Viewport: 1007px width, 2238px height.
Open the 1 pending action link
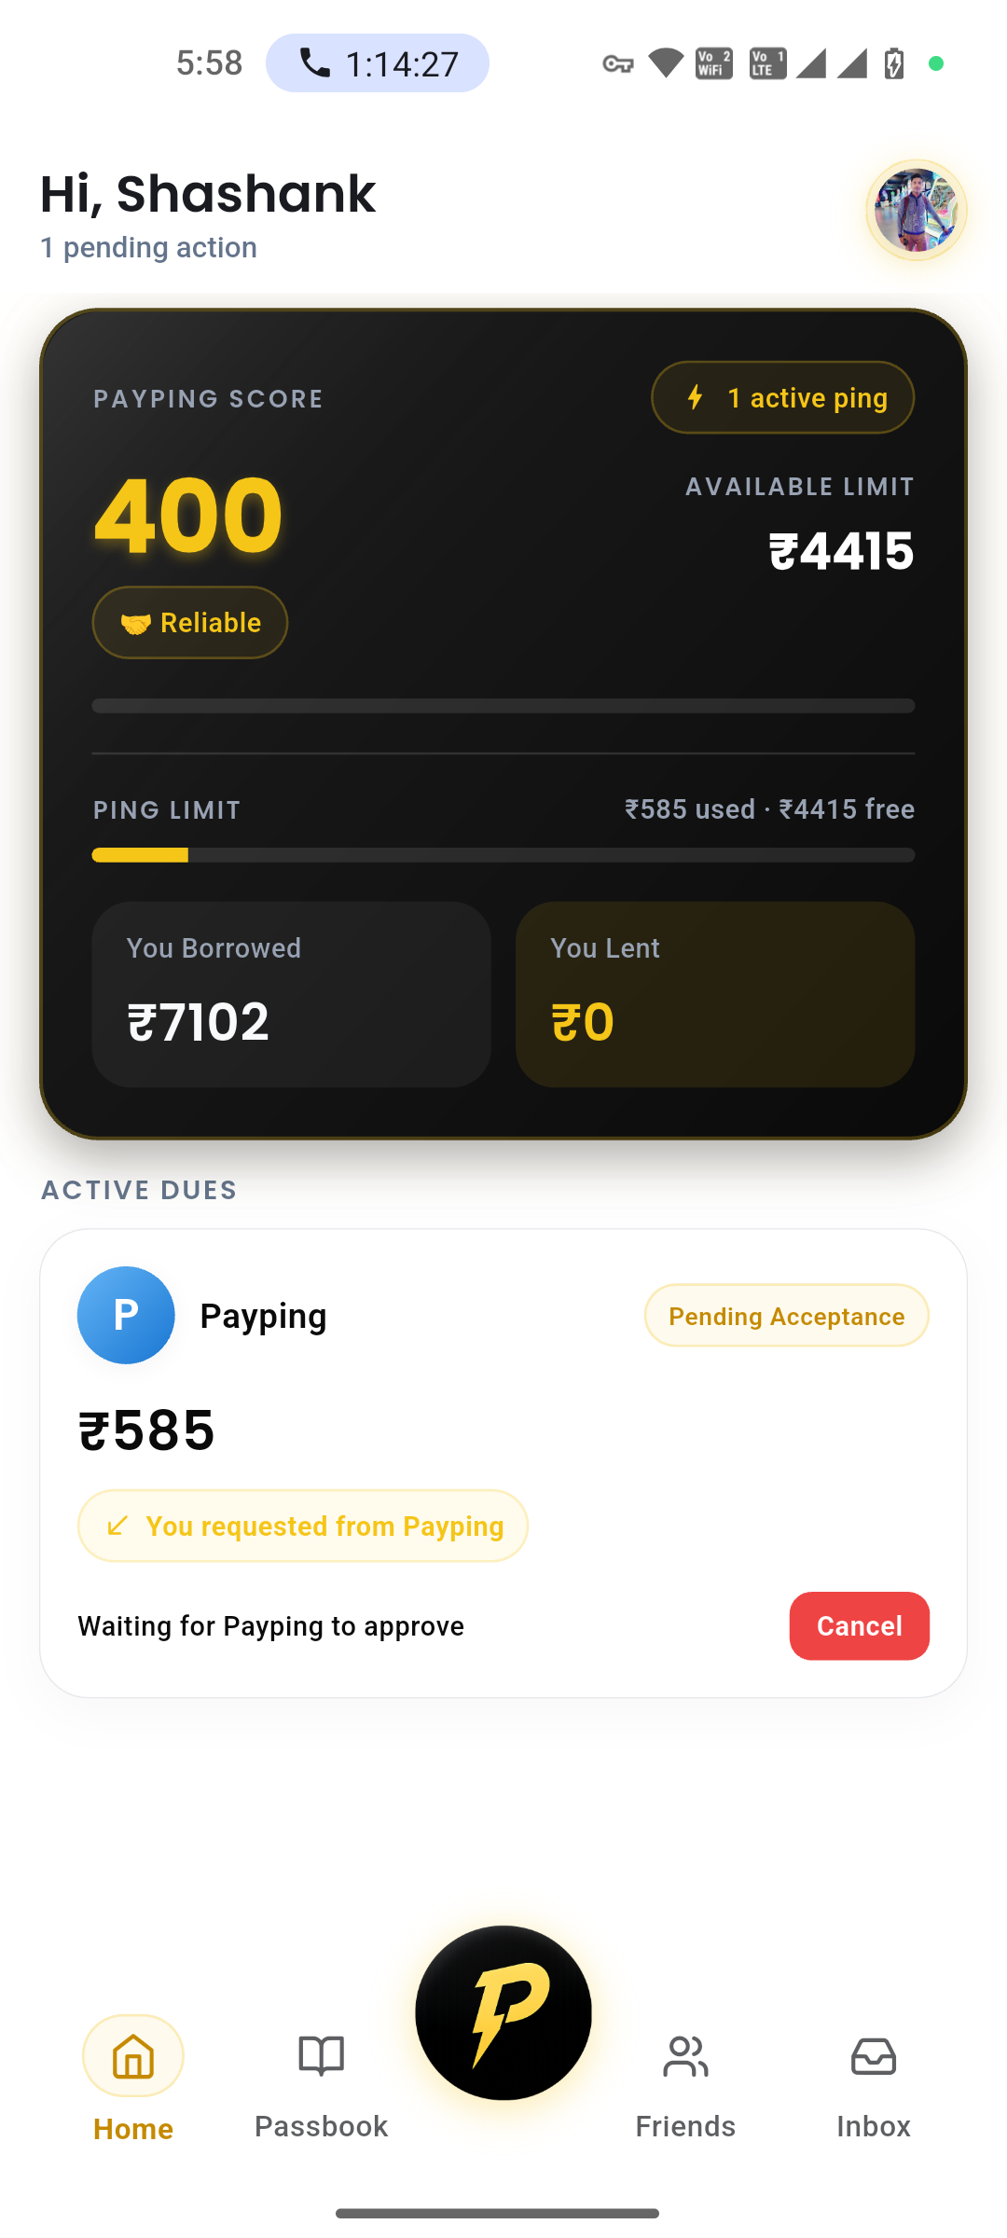[148, 247]
